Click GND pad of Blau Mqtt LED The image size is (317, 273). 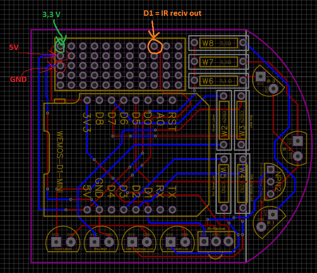click(109, 242)
